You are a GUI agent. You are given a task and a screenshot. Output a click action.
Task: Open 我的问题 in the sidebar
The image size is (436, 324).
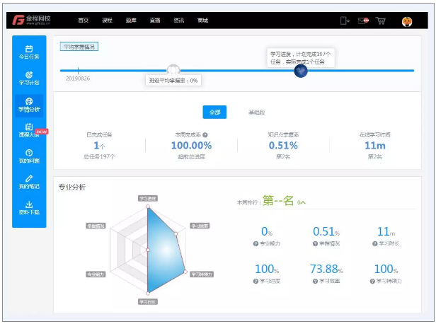coord(29,156)
